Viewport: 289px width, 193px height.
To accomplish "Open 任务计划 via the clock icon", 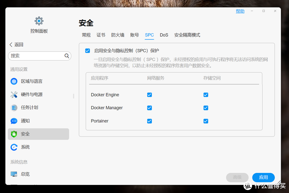I will (x=14, y=108).
